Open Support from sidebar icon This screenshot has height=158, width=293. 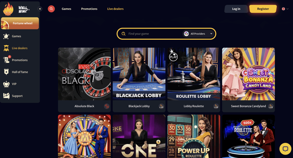[x=6, y=96]
